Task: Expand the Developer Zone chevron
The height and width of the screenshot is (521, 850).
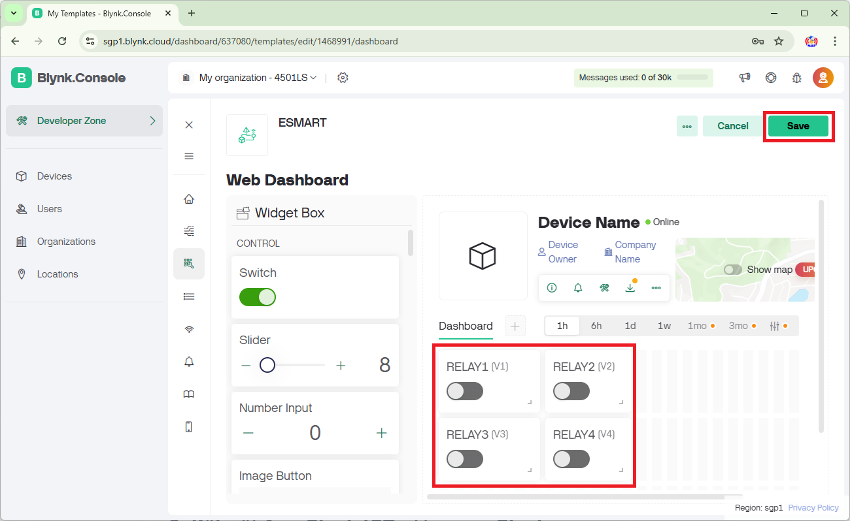Action: tap(152, 121)
